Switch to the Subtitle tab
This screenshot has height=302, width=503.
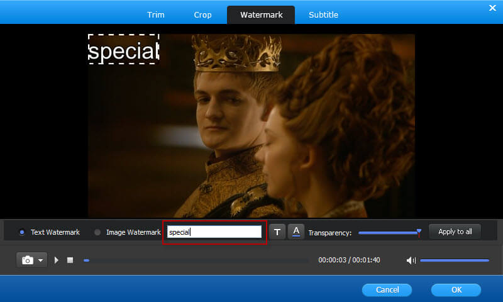pyautogui.click(x=323, y=14)
